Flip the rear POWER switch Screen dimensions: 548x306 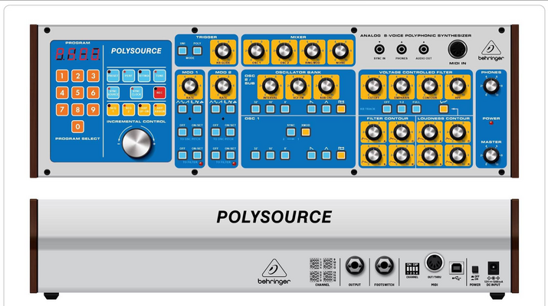(x=475, y=269)
